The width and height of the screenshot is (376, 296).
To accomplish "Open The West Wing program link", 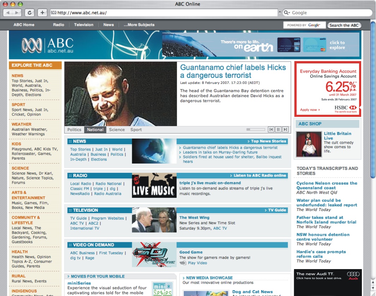I will point(194,217).
